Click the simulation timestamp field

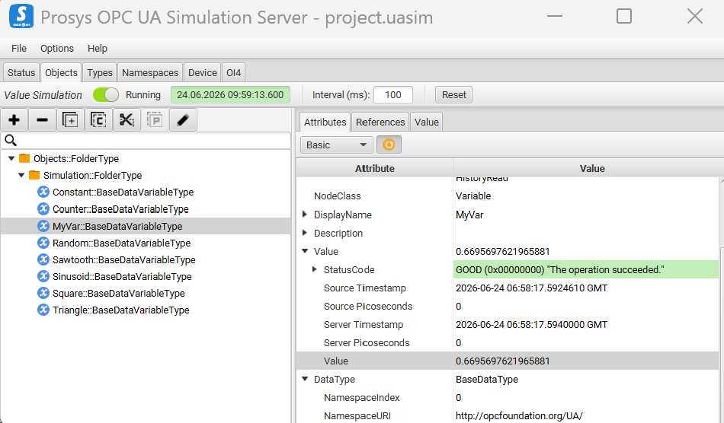230,95
